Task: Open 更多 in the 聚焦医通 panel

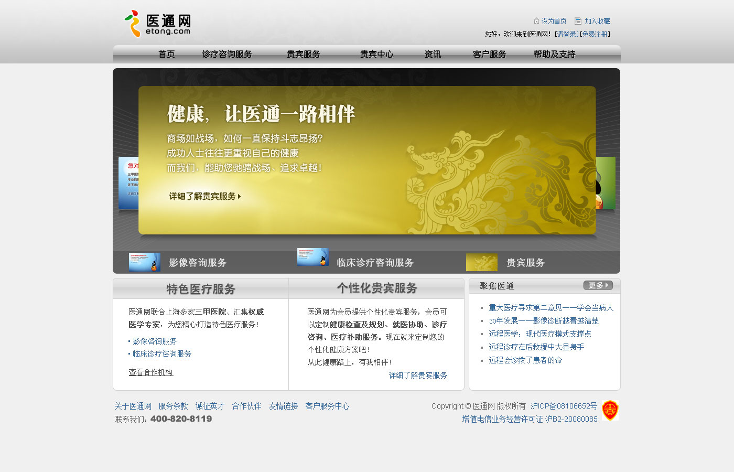Action: (598, 285)
